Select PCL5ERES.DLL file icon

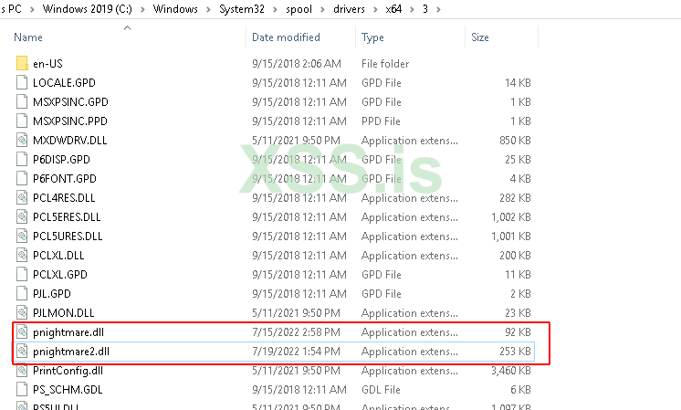(22, 216)
